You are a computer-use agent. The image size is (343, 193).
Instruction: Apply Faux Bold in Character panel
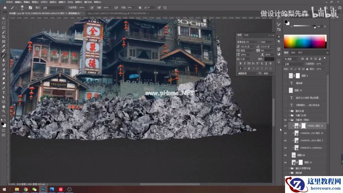pos(240,63)
